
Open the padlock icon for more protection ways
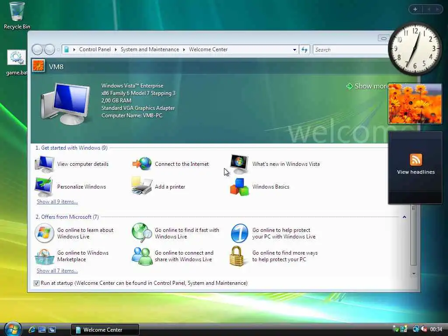(x=237, y=256)
